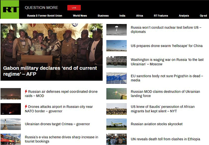Viewport: 209px width, 145px height.
Task: Open EU flags thumbnail for Prigozhin story
Action: point(116,78)
